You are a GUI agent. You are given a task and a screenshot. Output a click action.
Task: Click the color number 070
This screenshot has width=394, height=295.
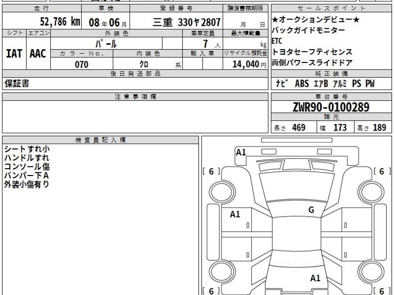82,65
